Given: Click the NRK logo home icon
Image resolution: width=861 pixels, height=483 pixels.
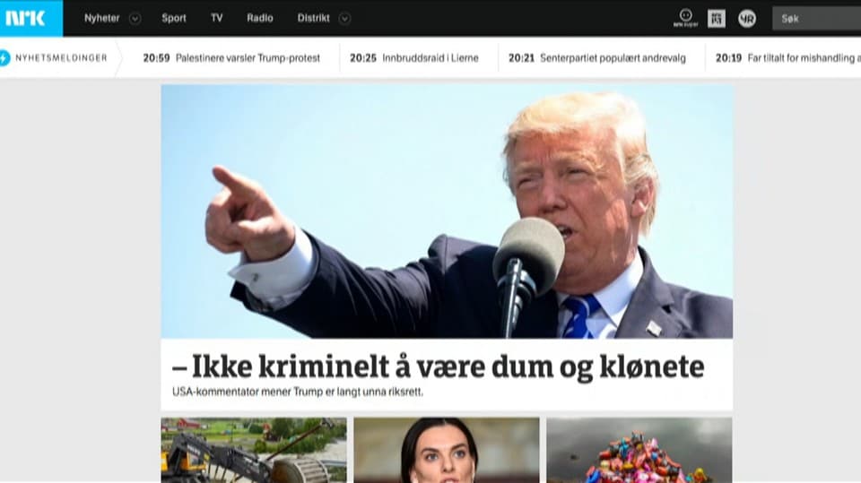Looking at the screenshot, I should coord(25,18).
